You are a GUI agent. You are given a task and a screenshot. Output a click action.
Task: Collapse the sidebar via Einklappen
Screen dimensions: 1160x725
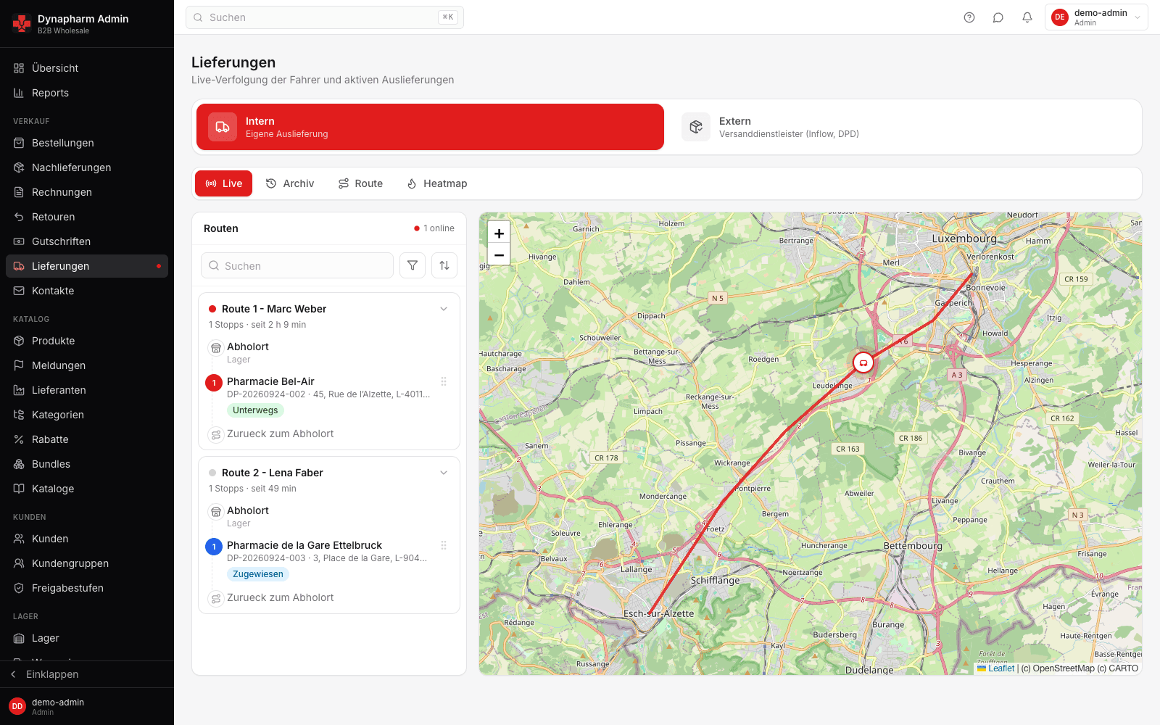pyautogui.click(x=87, y=674)
